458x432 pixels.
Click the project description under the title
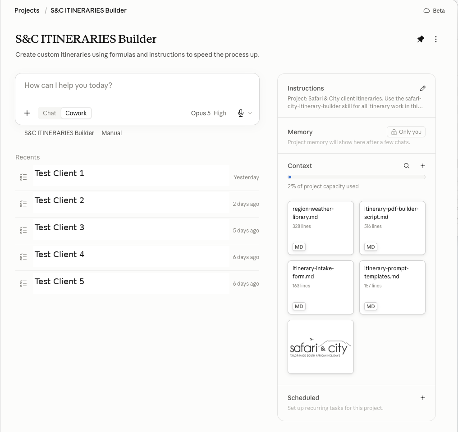(x=137, y=55)
